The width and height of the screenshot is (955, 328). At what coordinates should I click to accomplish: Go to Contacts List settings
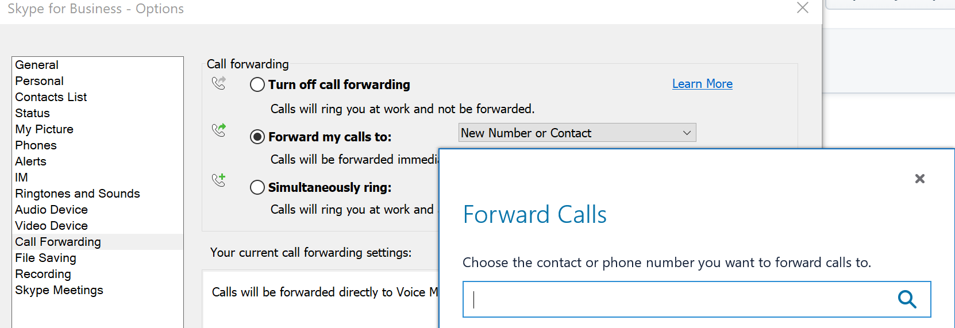pyautogui.click(x=51, y=97)
